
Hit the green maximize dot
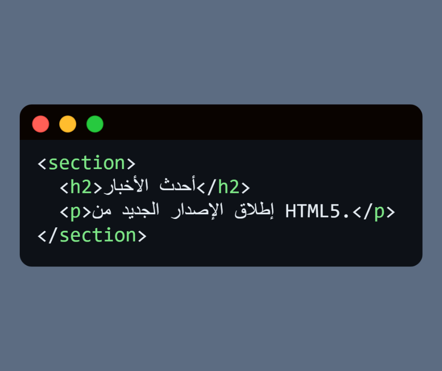click(x=95, y=124)
